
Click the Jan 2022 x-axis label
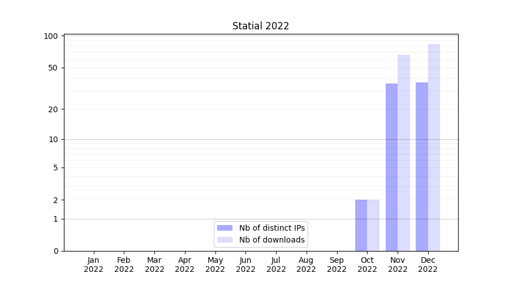(x=94, y=265)
